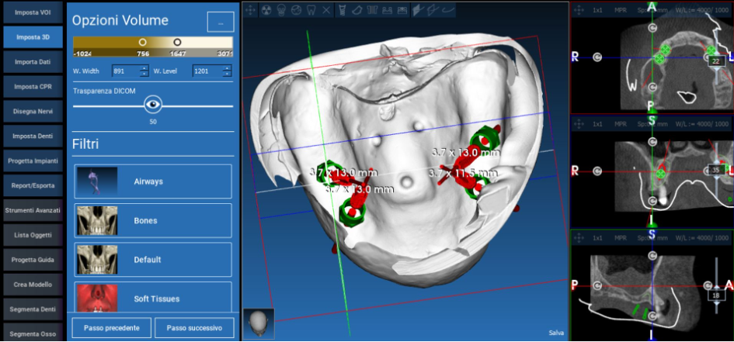734x342 pixels.
Task: Go to Progetta Impianti
Action: (33, 161)
